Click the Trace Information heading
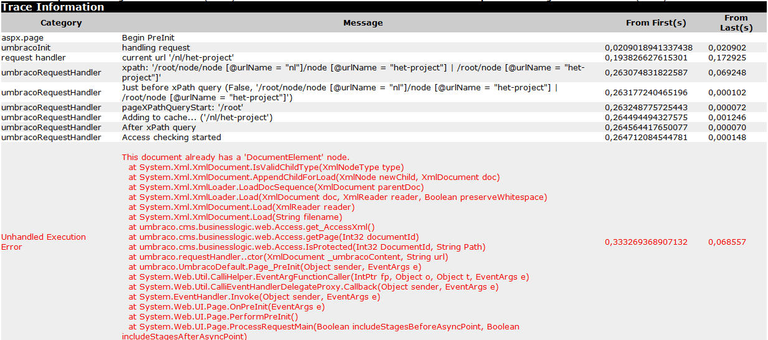The height and width of the screenshot is (340, 768). [x=53, y=7]
